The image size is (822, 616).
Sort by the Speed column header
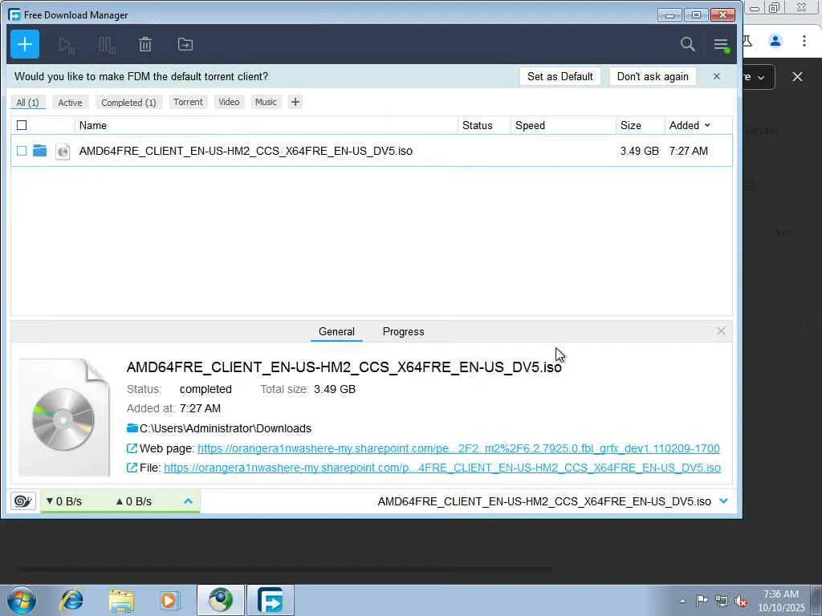530,125
